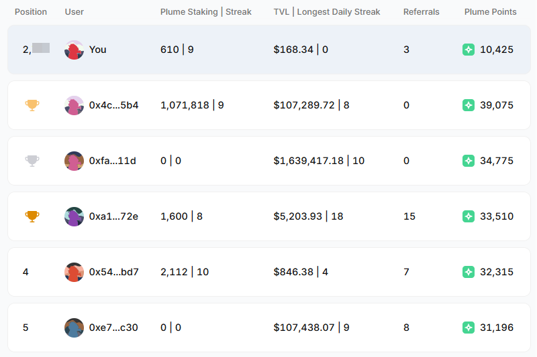Click the Plume Points icon beside 34,775
Screen dimensions: 537x357
pos(469,161)
